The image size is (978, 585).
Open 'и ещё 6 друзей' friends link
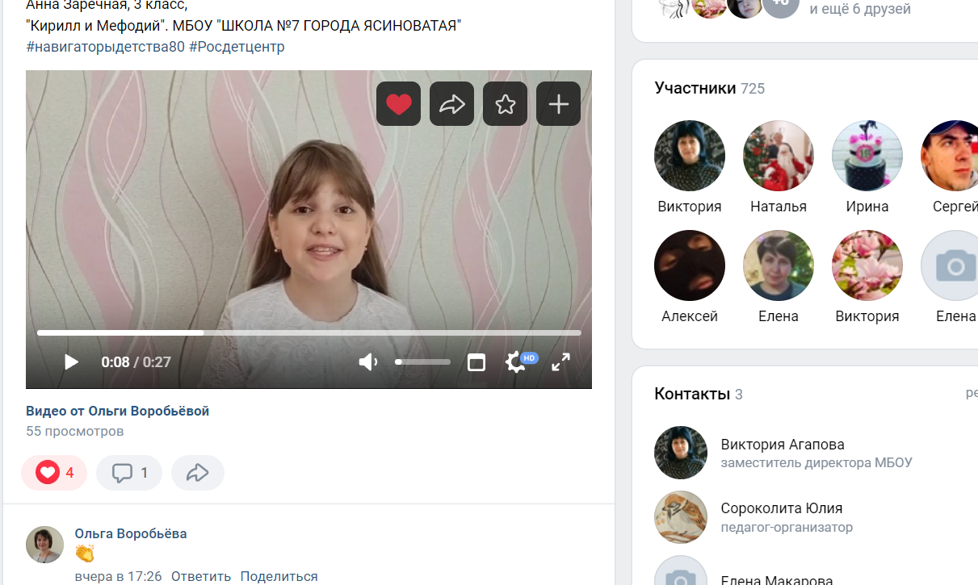pyautogui.click(x=860, y=9)
